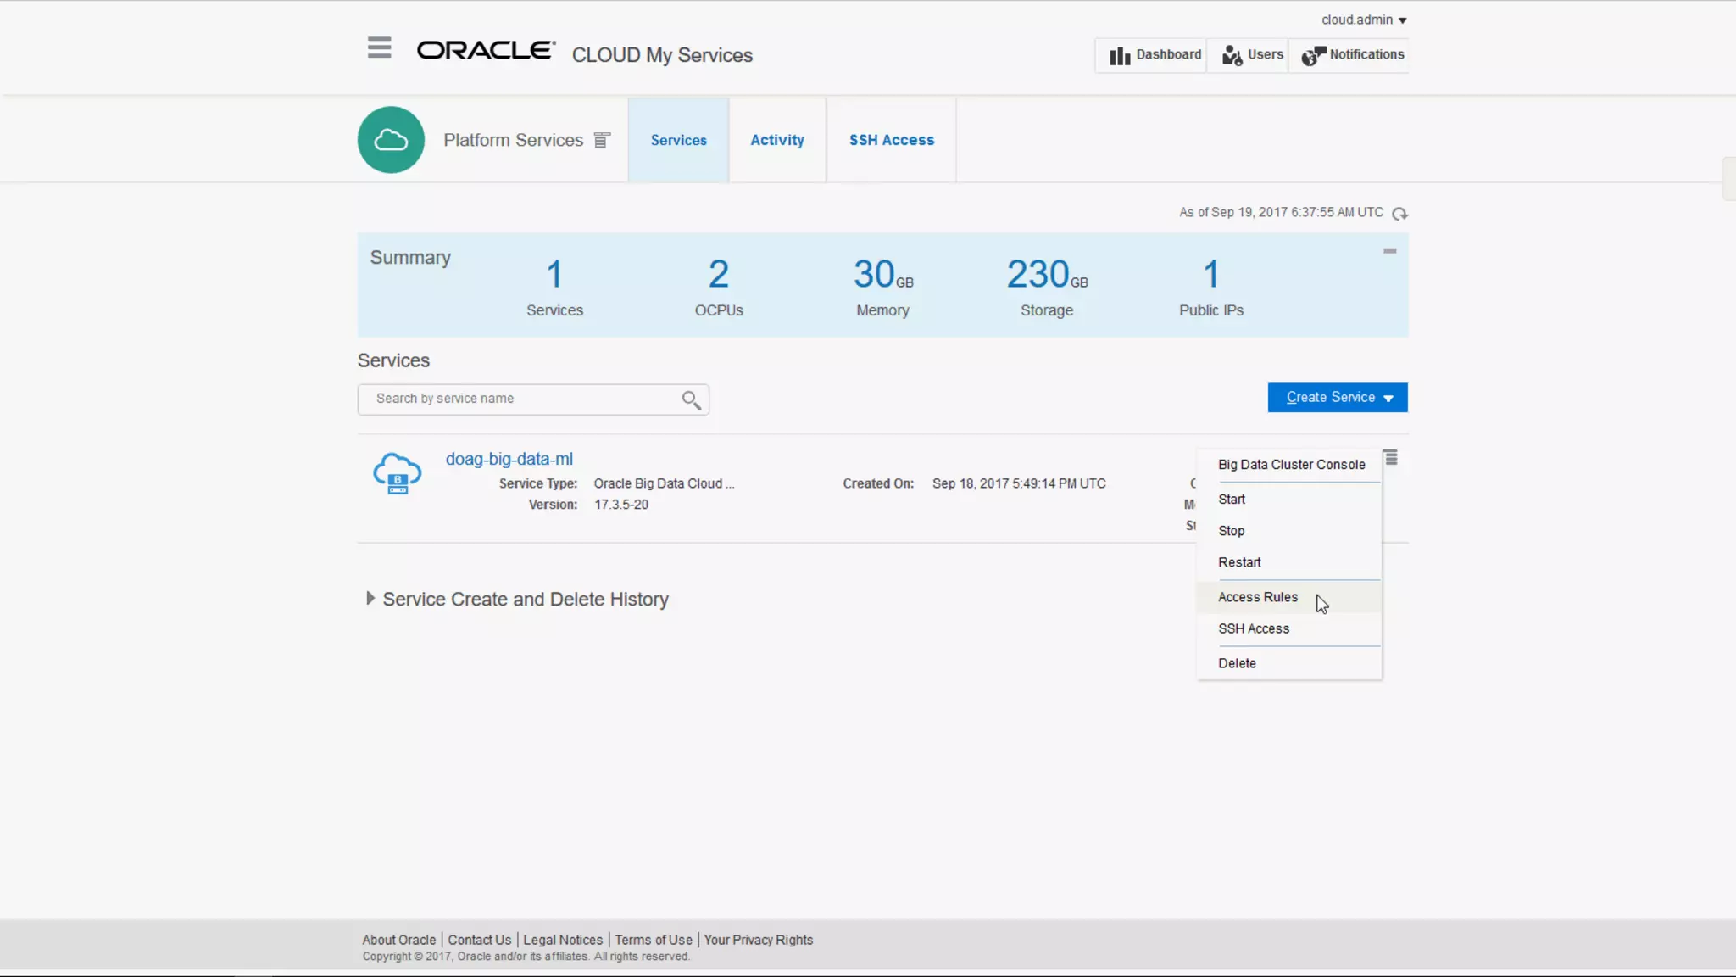Select Big Data Cluster Console menu entry
The height and width of the screenshot is (977, 1736).
click(1291, 465)
